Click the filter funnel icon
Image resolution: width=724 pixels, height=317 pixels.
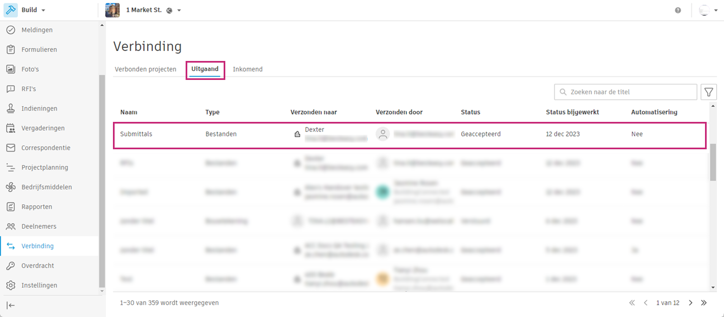708,92
